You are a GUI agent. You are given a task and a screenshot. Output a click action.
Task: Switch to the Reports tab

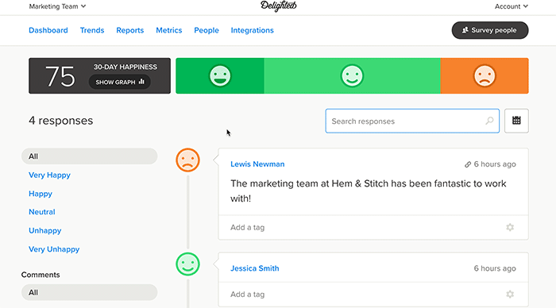129,30
